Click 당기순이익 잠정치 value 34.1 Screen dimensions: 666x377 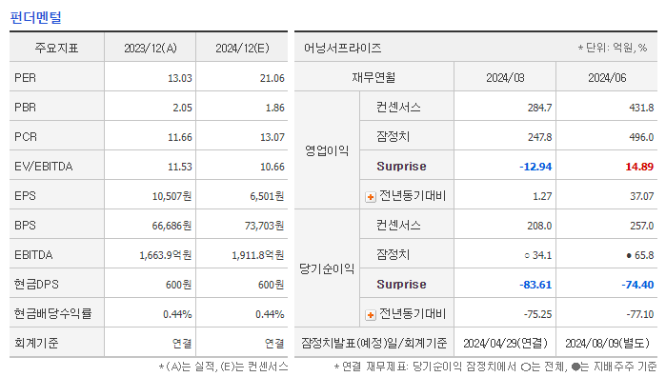coord(542,255)
